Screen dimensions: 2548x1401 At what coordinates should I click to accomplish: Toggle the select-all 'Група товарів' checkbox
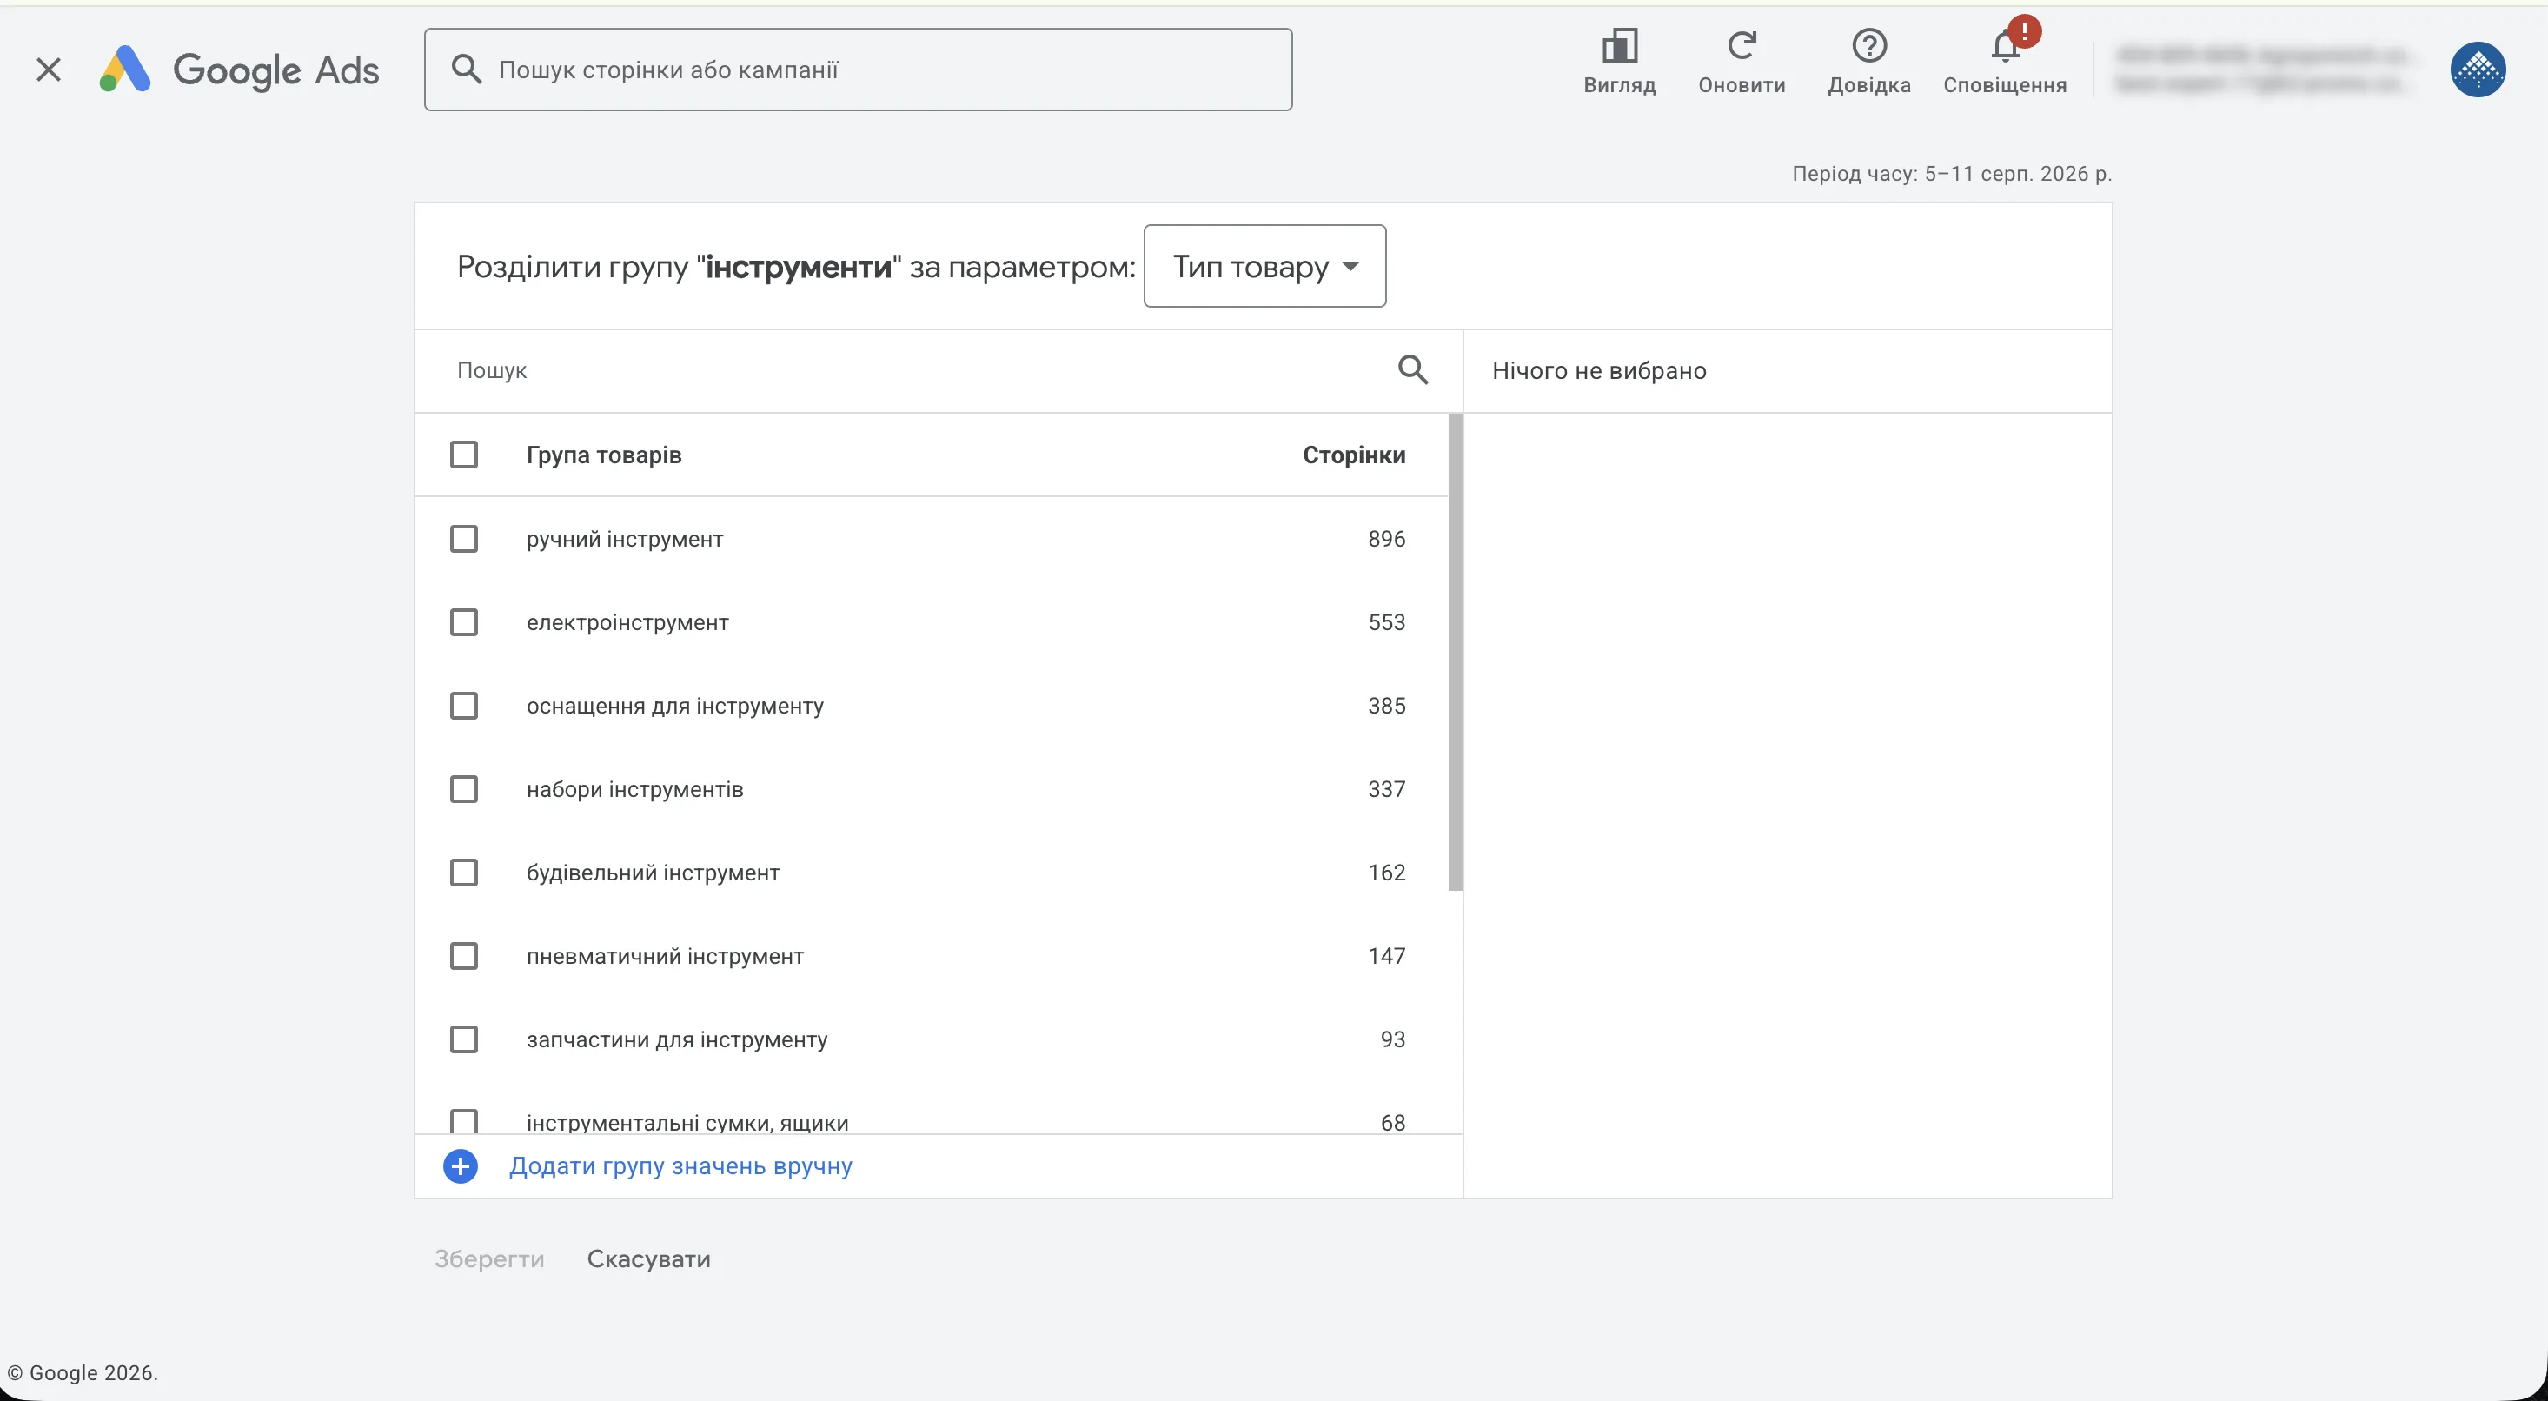point(464,455)
